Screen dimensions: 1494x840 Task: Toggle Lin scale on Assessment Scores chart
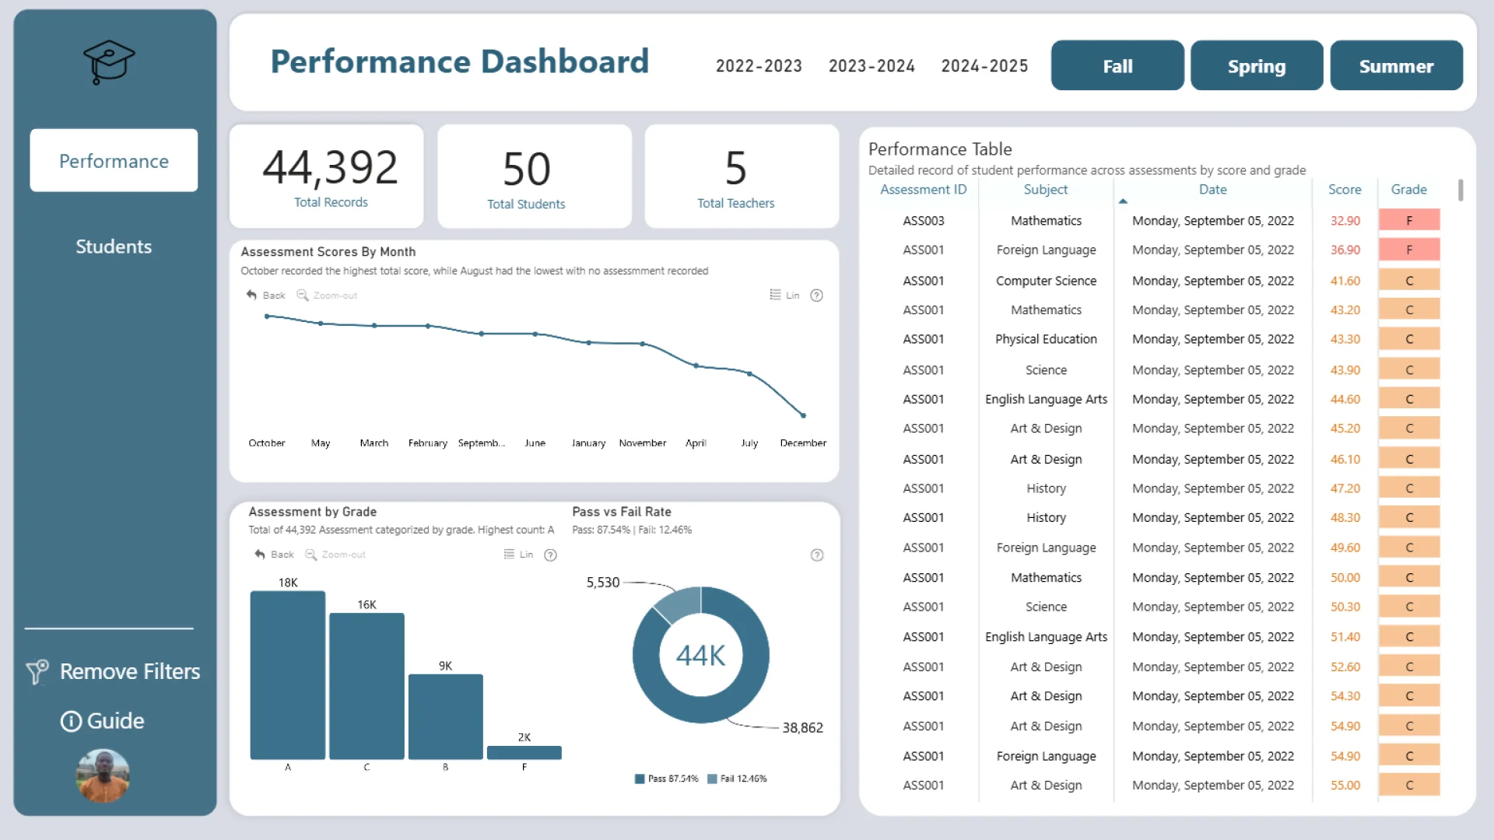tap(784, 296)
